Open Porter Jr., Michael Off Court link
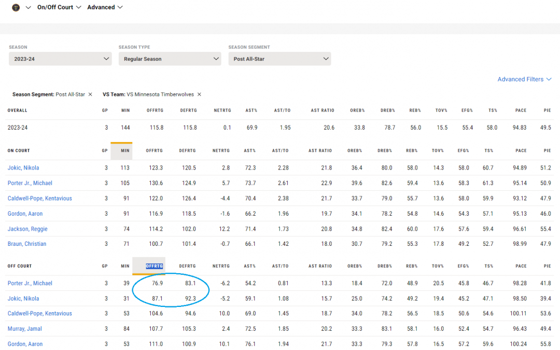Viewport: 560px width, 350px height. pos(30,283)
